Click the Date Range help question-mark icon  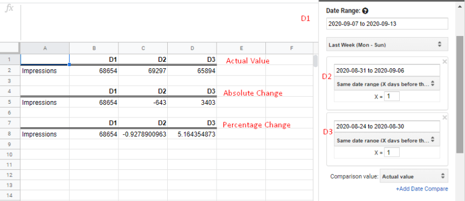(x=365, y=11)
